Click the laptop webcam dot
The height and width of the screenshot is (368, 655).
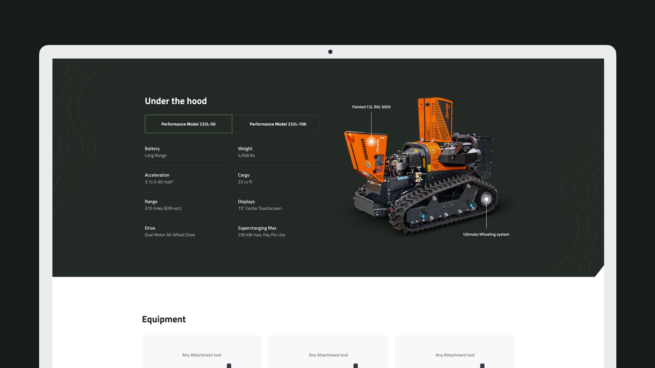(330, 52)
